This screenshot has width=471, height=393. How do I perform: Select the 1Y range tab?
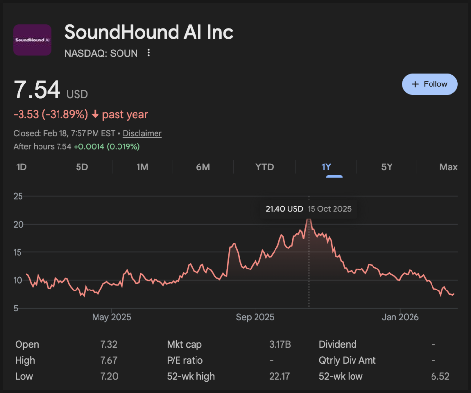click(x=326, y=167)
